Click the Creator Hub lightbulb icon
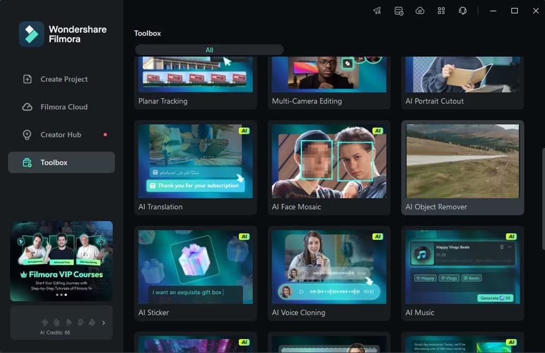This screenshot has height=353, width=545. pos(27,135)
